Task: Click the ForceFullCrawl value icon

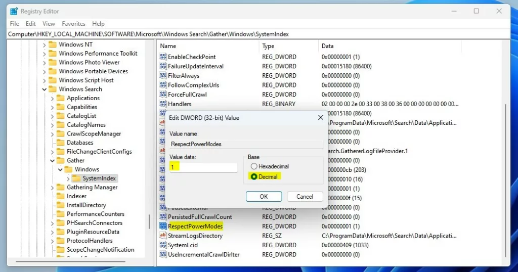Action: click(163, 95)
